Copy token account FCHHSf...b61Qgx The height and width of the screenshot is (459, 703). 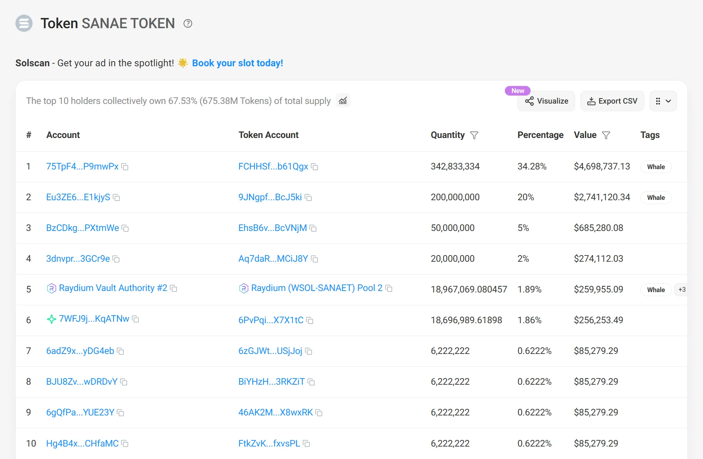click(315, 167)
